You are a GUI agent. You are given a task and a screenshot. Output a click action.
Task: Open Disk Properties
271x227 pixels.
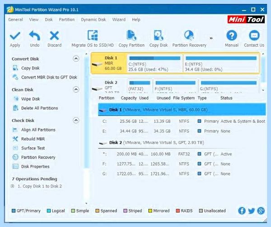coord(35,167)
